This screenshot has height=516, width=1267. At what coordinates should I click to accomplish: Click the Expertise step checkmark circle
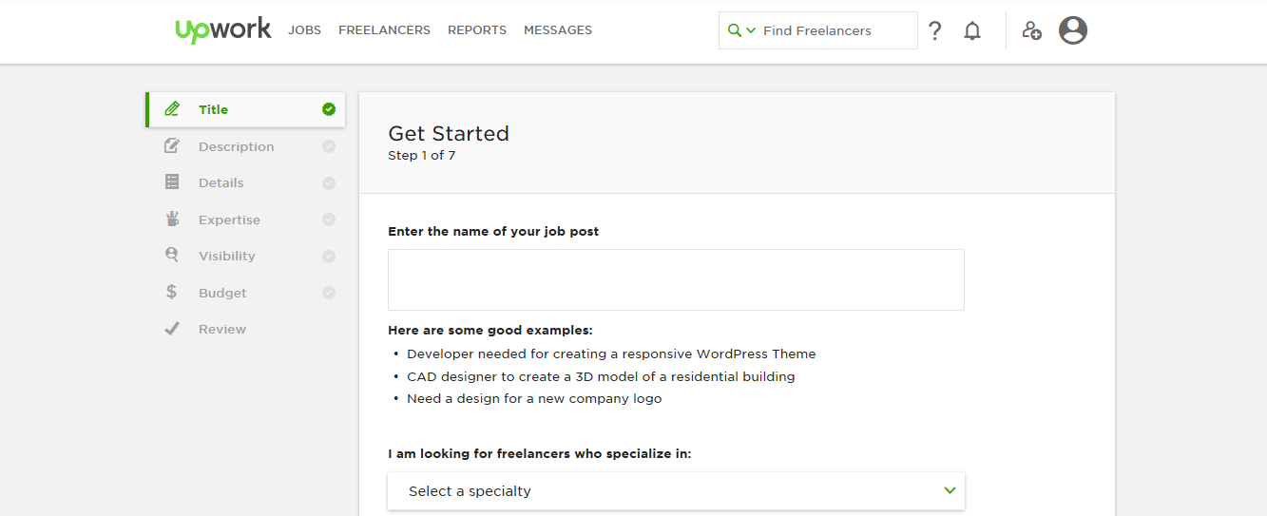[x=329, y=220]
